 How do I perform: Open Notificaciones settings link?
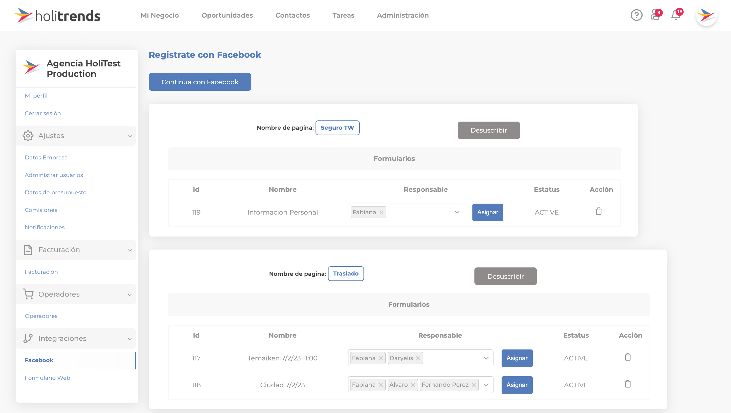point(45,227)
